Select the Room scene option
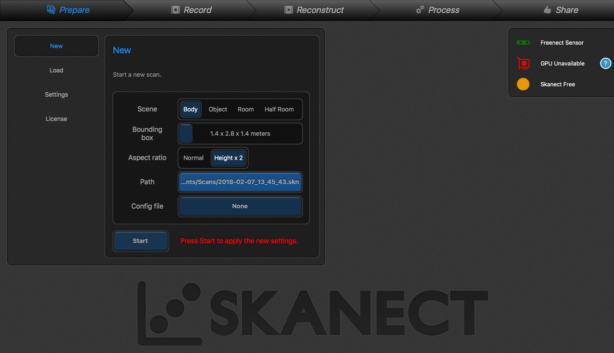 [x=246, y=109]
